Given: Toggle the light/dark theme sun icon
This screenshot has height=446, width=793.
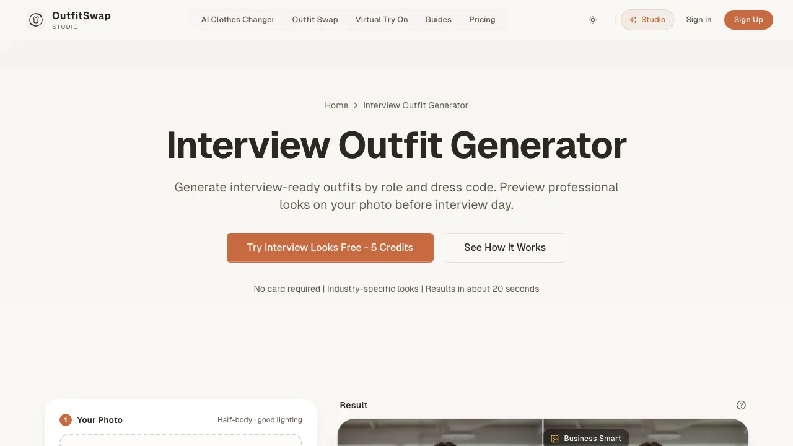Looking at the screenshot, I should pyautogui.click(x=593, y=20).
